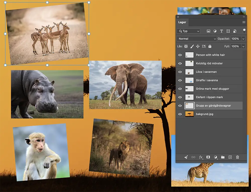
Task: Create a new group folder
Action: point(223,157)
